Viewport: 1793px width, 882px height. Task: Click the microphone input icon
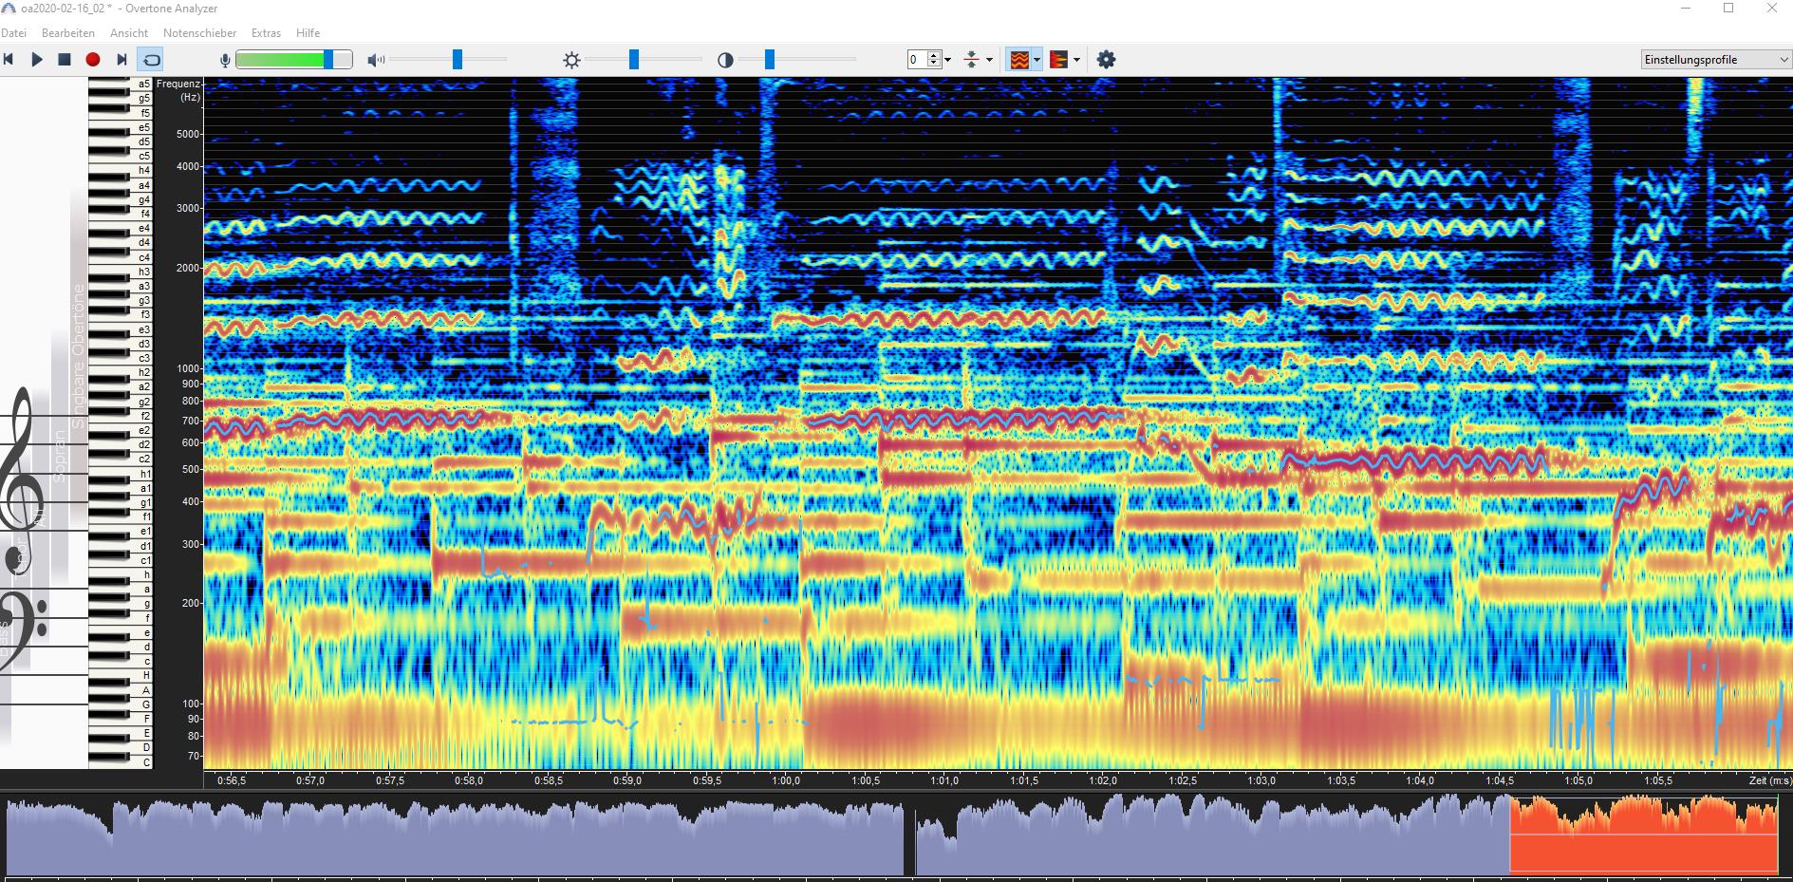point(225,61)
